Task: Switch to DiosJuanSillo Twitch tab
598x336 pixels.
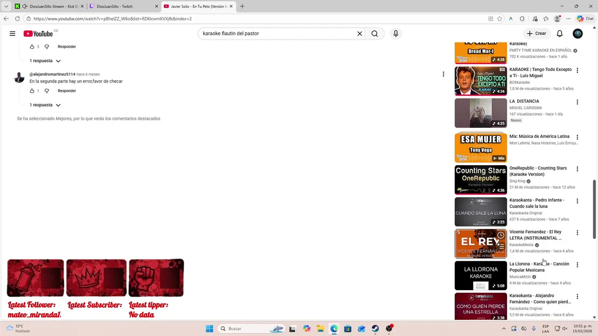Action: [x=124, y=7]
